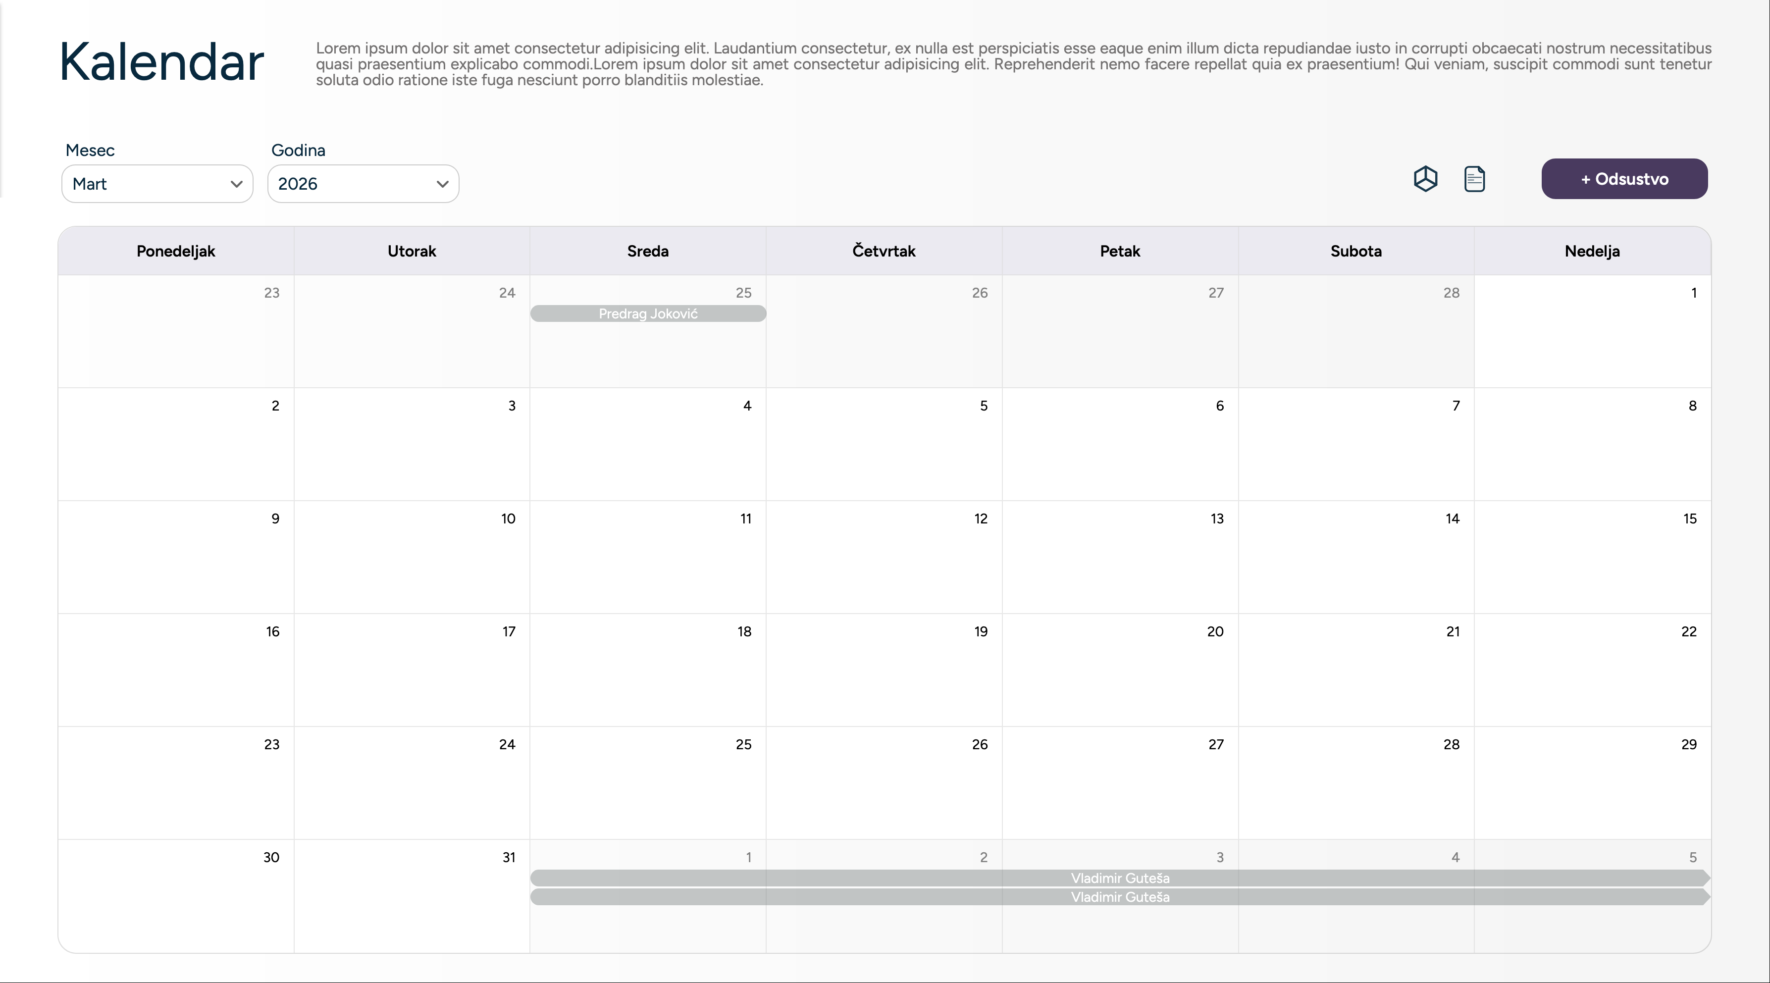Screen dimensions: 1770x983
Task: Click the Četvrtak column header
Action: (x=884, y=251)
